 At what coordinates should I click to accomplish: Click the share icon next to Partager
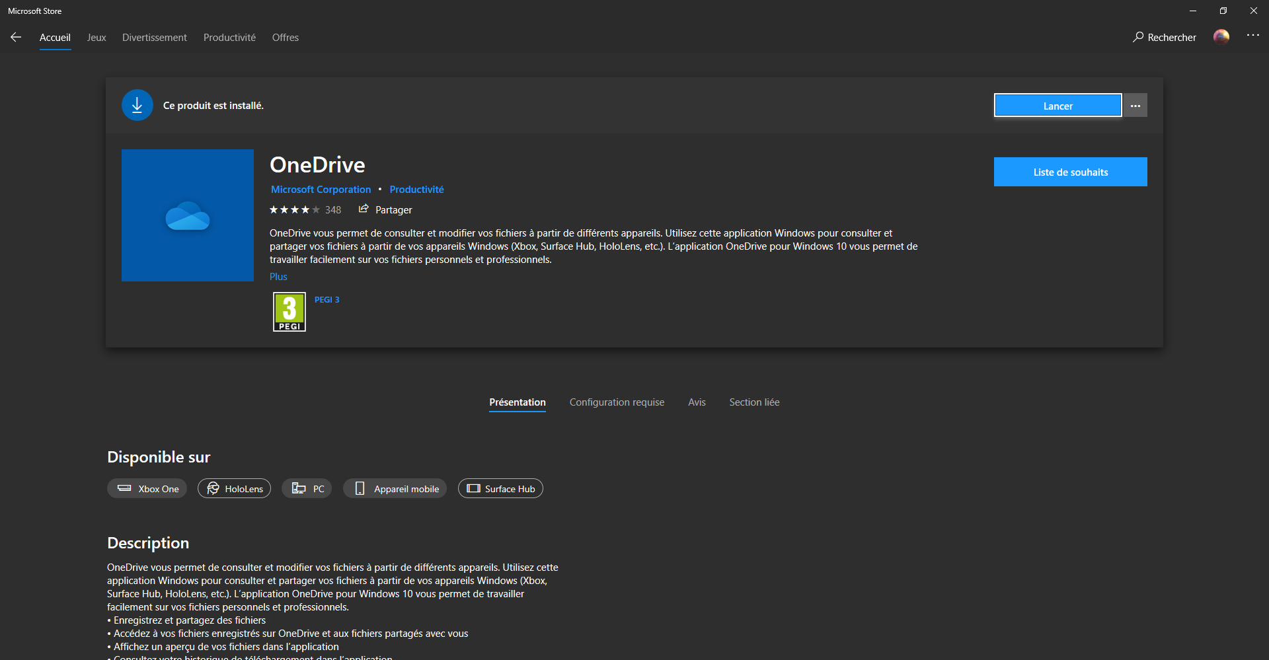click(364, 209)
